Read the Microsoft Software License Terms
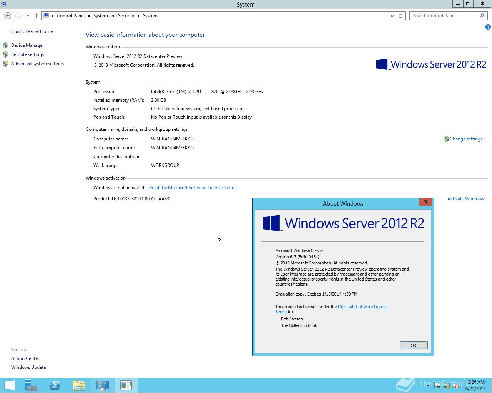This screenshot has height=393, width=492. click(x=193, y=188)
